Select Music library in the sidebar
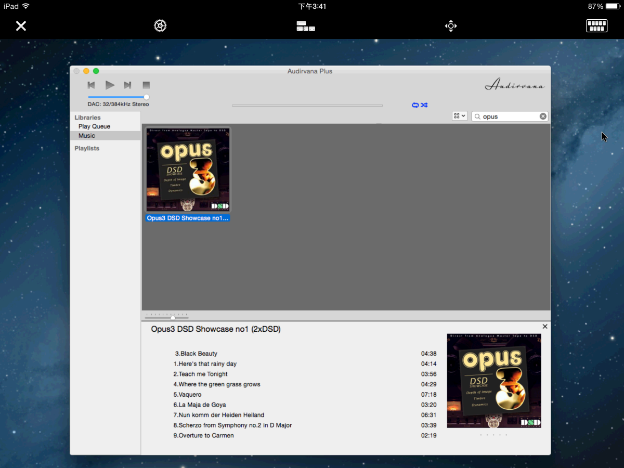Image resolution: width=624 pixels, height=468 pixels. [x=87, y=136]
